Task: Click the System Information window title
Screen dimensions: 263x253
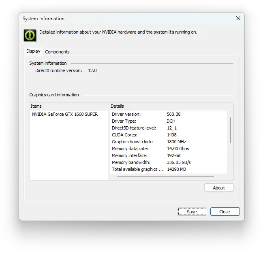Action: [x=43, y=19]
